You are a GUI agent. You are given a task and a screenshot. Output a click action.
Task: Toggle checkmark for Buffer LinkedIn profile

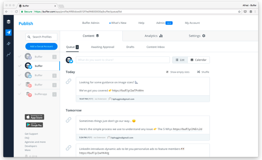click(x=20, y=75)
